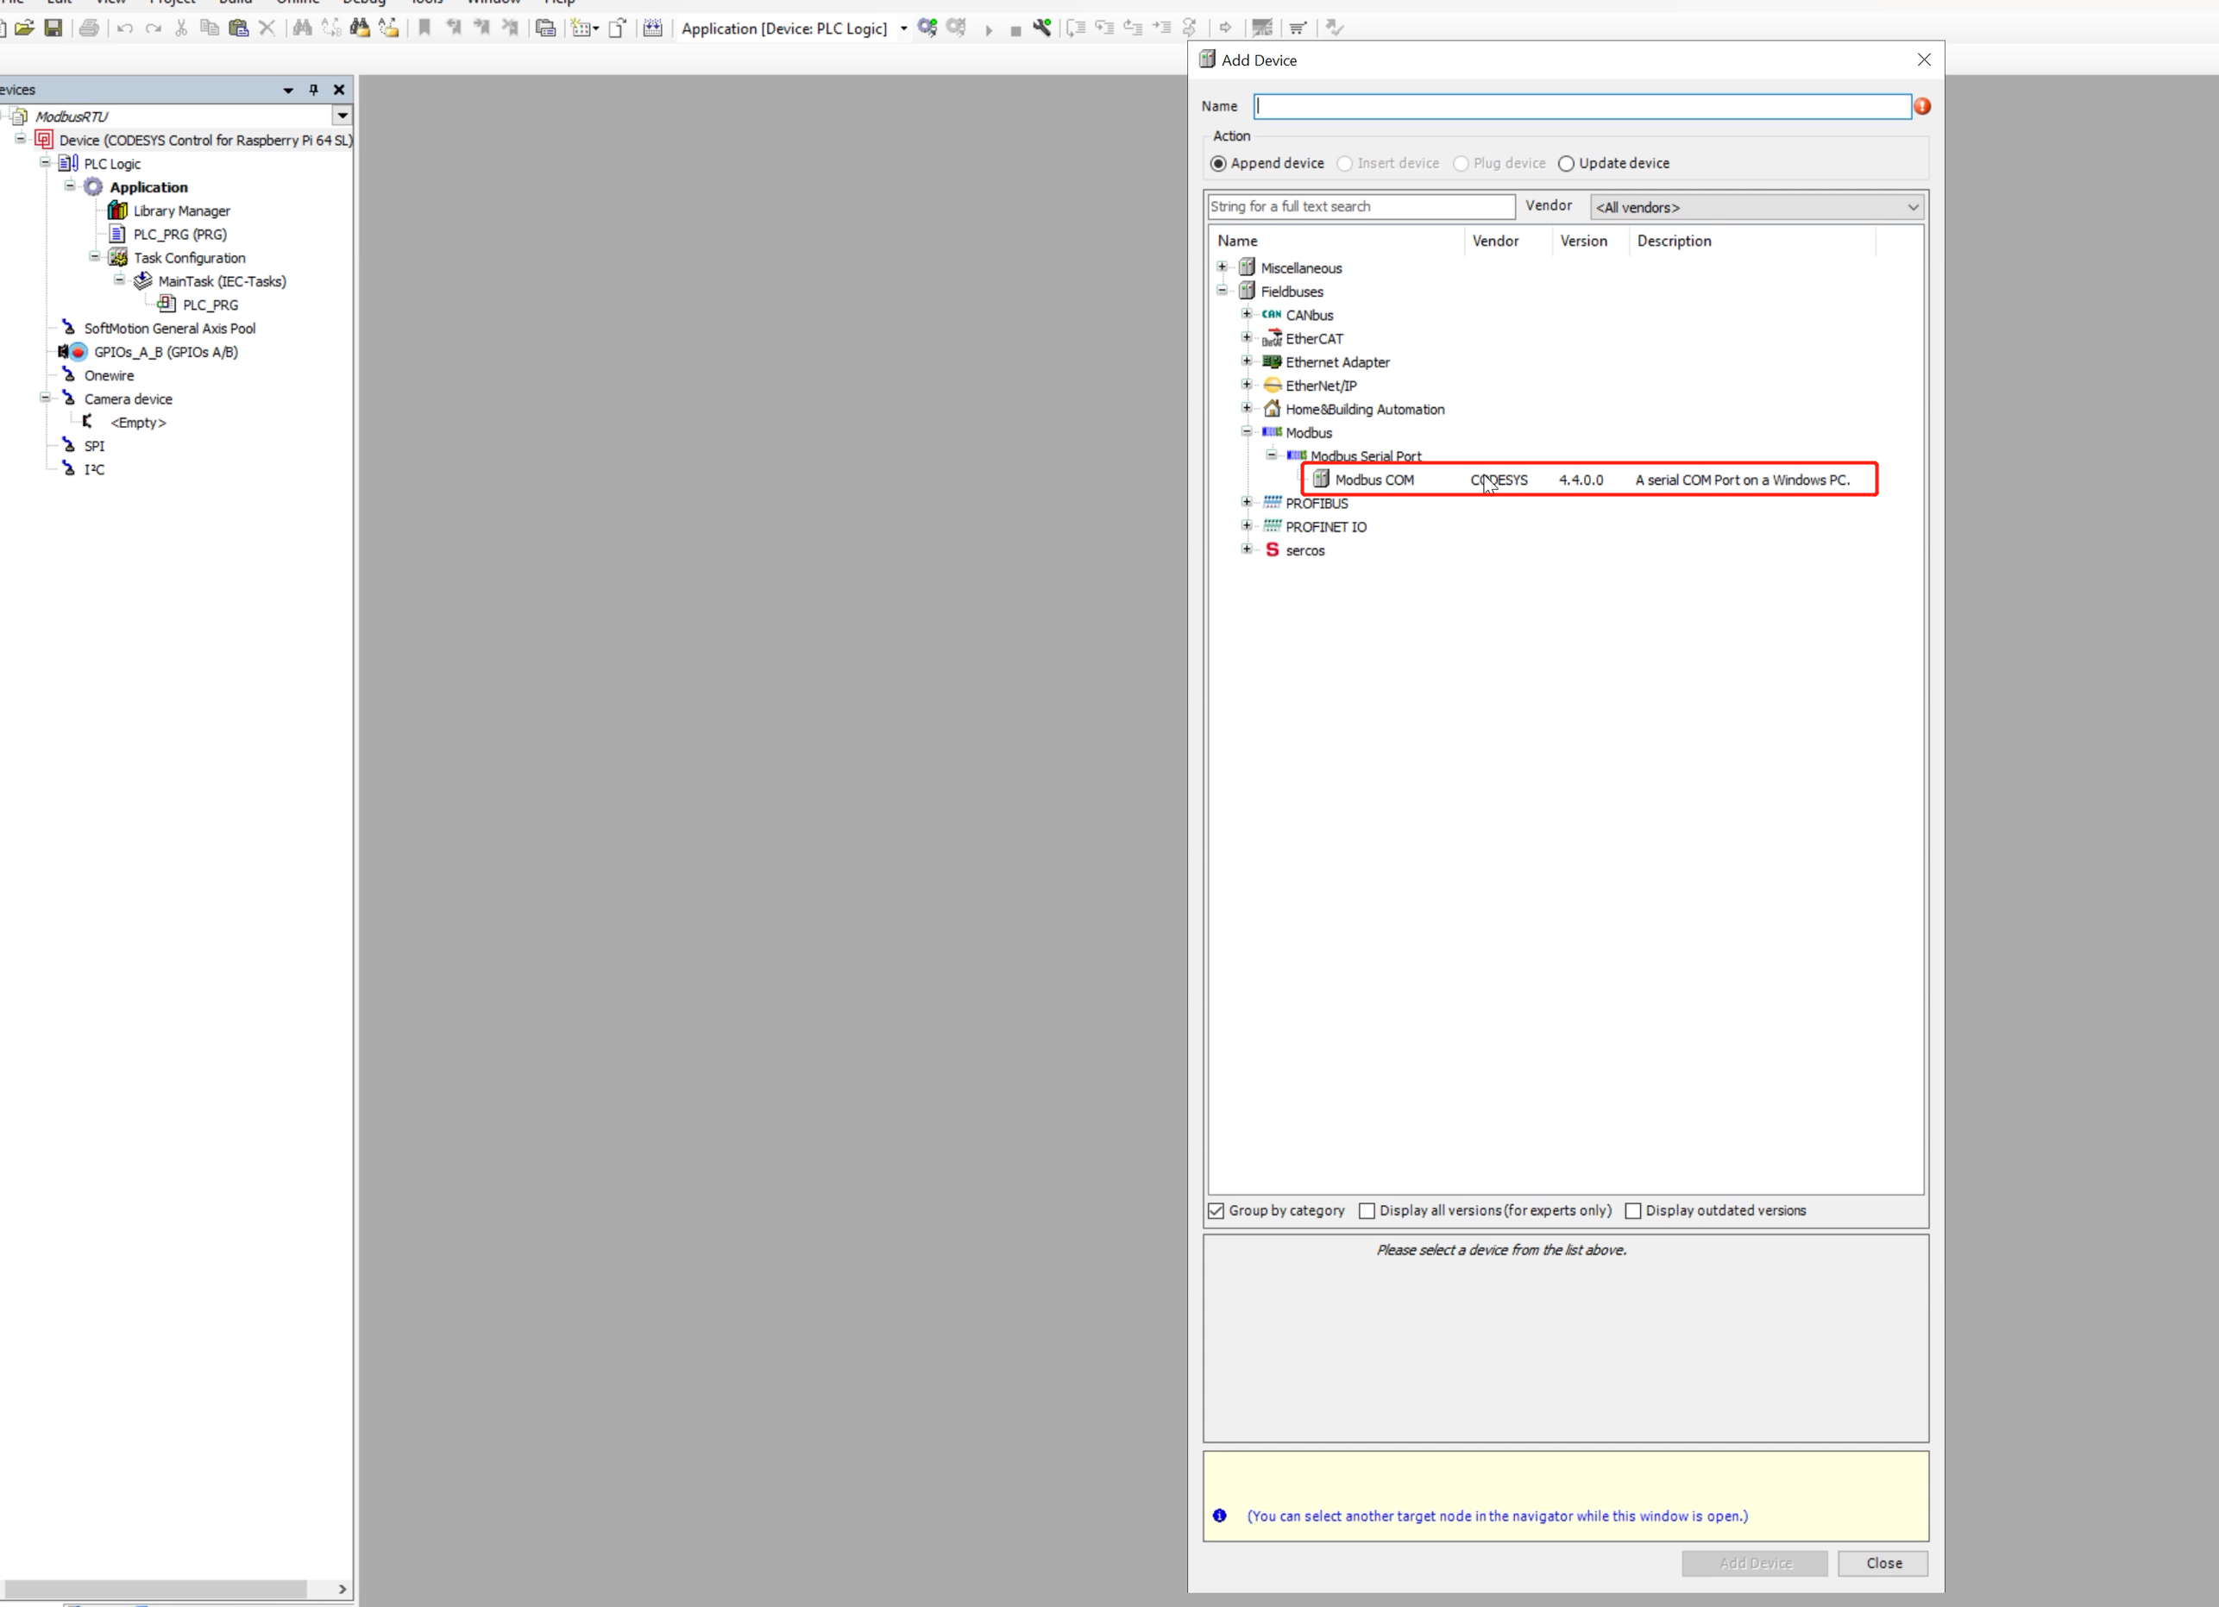Cut selection using the scissors icon
2219x1607 pixels.
point(181,28)
